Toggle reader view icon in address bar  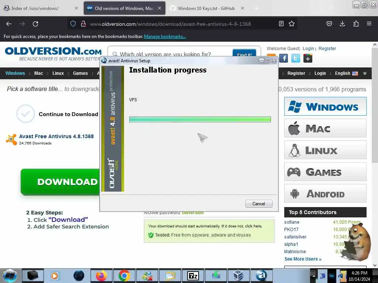(x=281, y=24)
